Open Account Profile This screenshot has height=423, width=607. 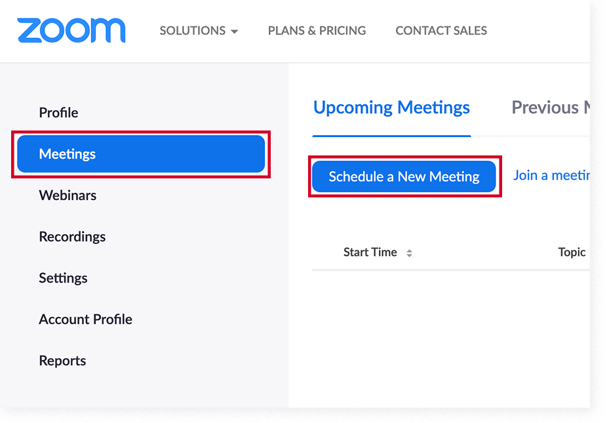(x=85, y=319)
